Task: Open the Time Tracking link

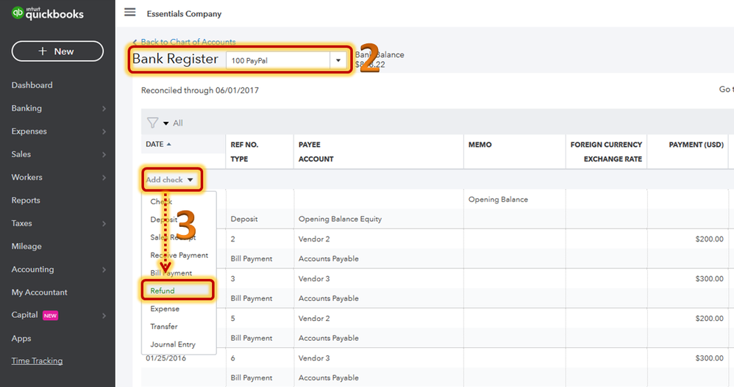Action: tap(37, 361)
